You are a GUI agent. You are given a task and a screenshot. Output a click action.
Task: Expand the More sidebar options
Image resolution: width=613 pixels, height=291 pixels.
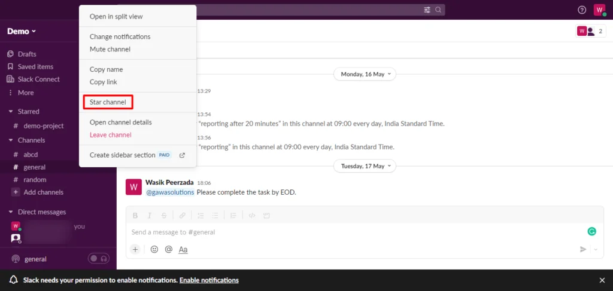coord(21,93)
